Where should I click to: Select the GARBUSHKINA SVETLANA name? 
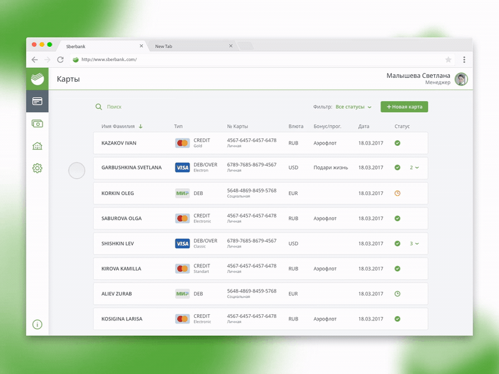pos(132,168)
